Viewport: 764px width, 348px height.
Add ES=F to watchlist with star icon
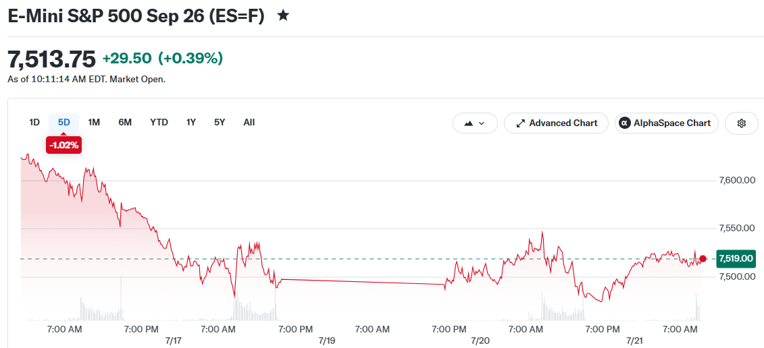point(283,16)
